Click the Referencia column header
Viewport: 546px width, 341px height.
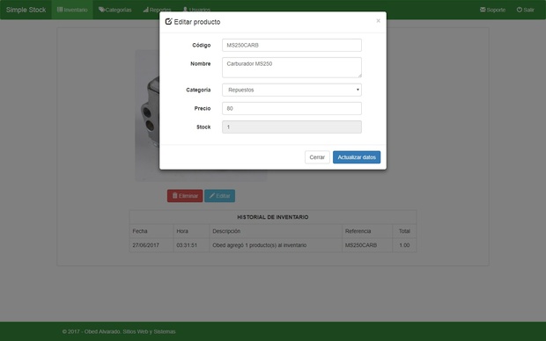pos(367,231)
